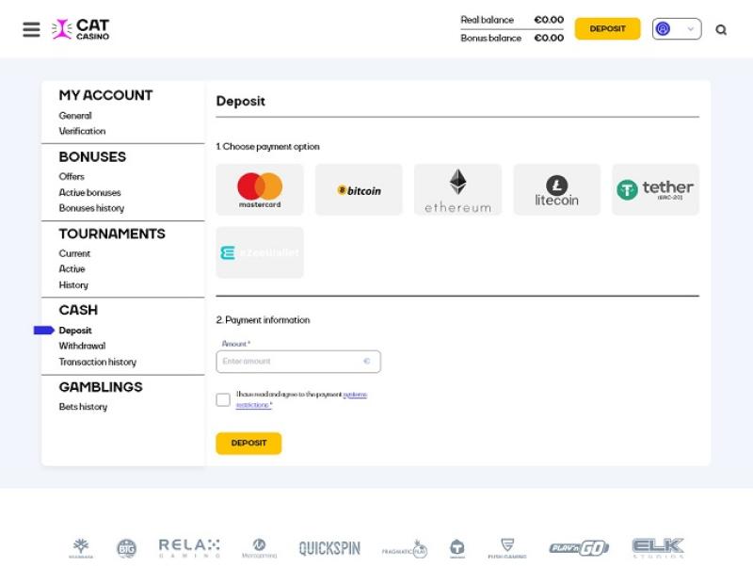
Task: Open Verification under My Account
Action: click(82, 131)
